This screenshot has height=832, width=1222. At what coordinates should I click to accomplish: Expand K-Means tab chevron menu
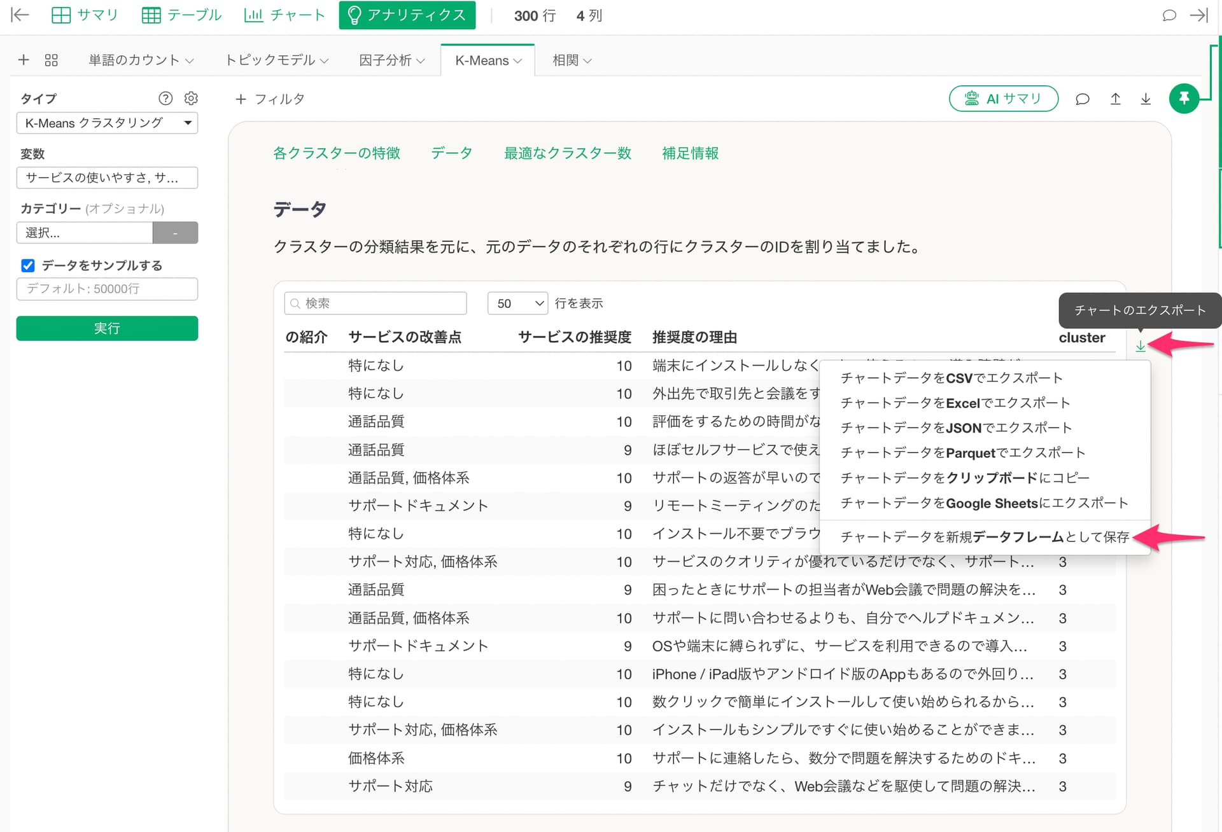518,61
